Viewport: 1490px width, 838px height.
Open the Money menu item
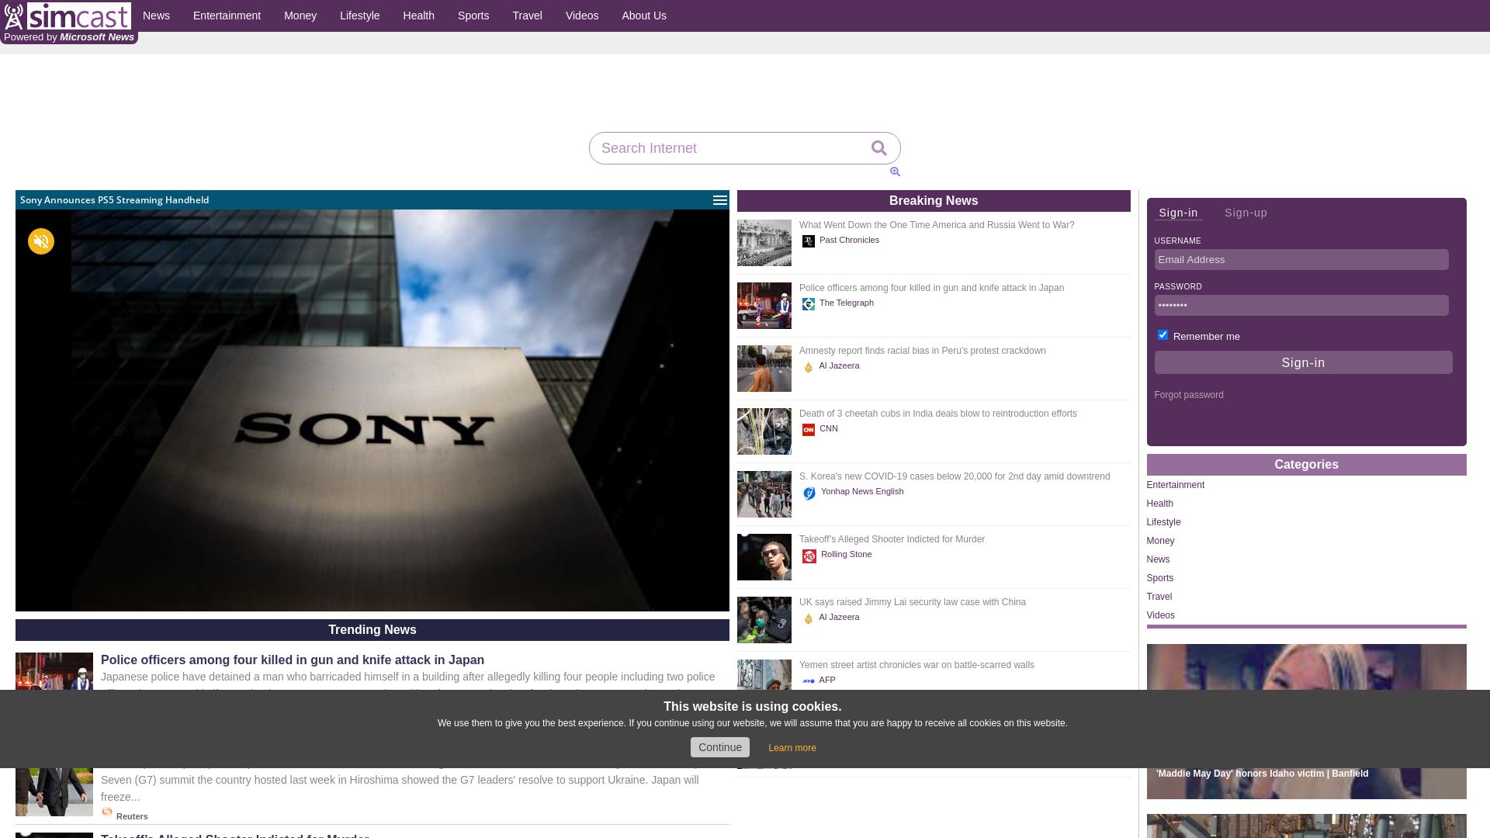click(x=300, y=16)
